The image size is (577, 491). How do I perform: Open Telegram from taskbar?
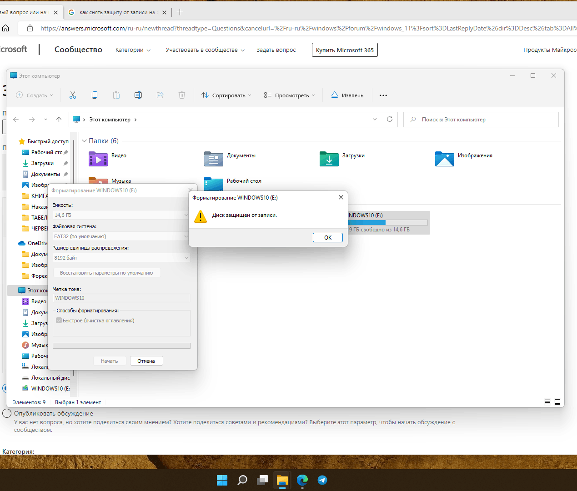322,480
